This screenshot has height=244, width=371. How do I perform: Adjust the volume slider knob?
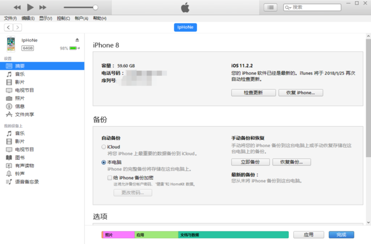click(96, 7)
